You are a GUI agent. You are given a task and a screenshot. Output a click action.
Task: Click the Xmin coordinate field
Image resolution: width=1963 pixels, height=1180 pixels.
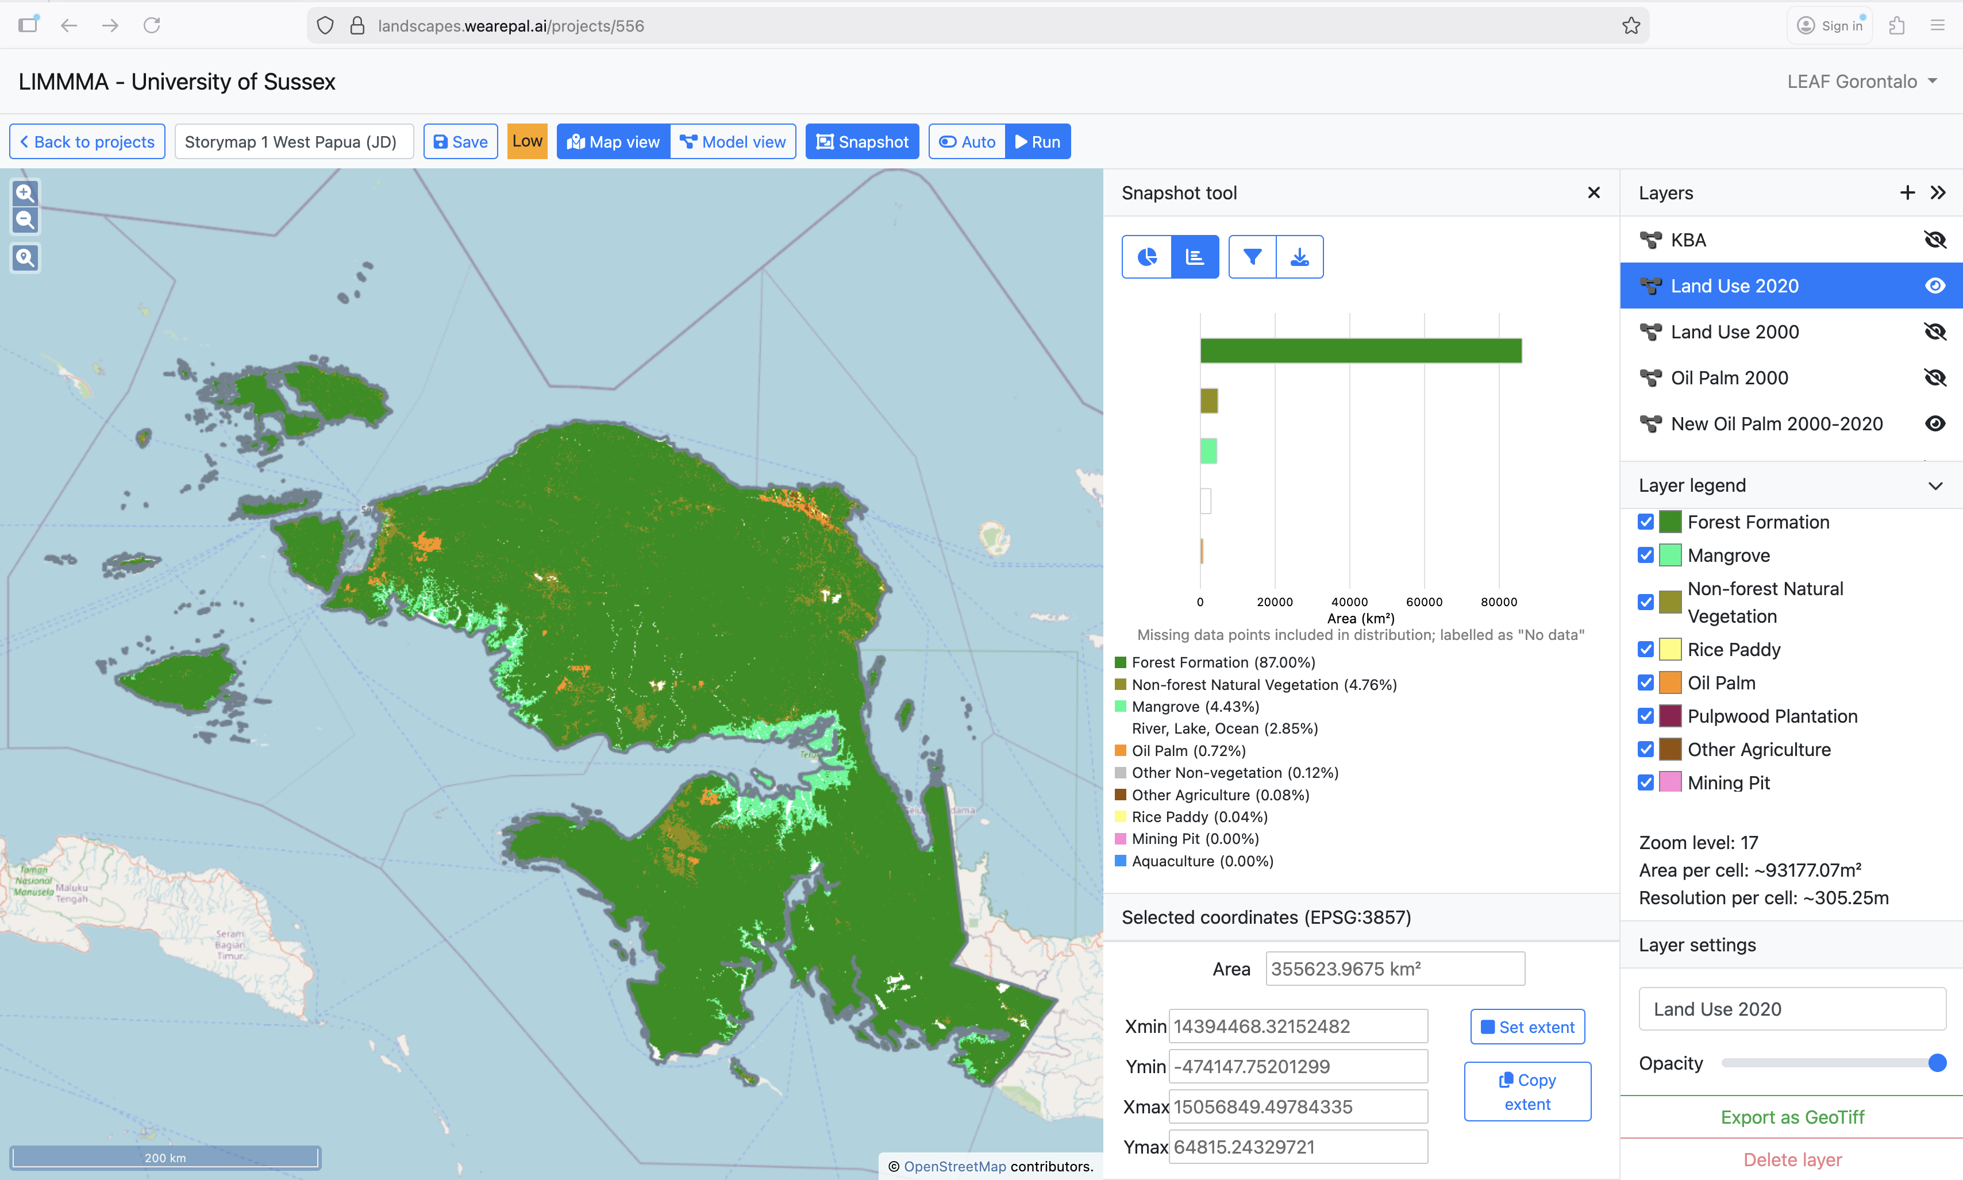tap(1297, 1025)
